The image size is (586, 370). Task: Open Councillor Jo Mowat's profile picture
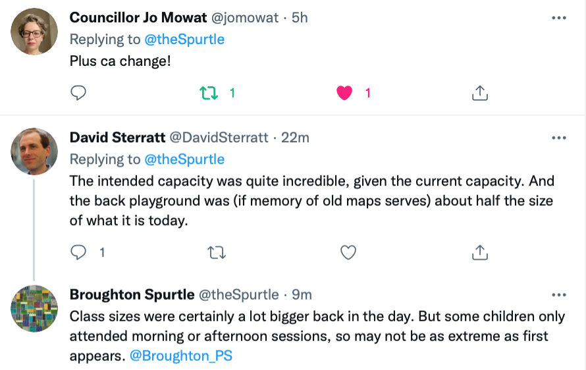pyautogui.click(x=34, y=32)
